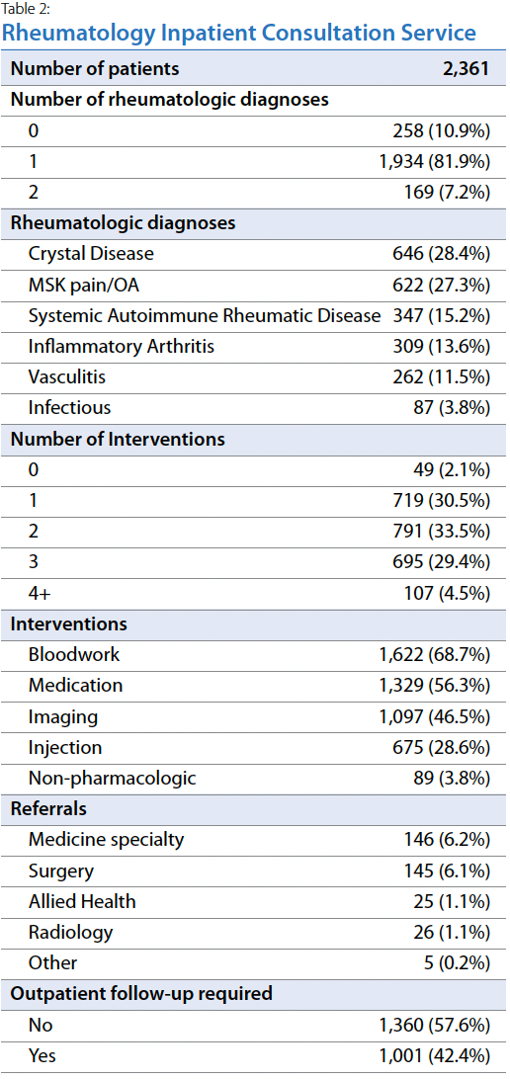
Task: Select the Bloodwork intervention row
Action: coord(255,654)
